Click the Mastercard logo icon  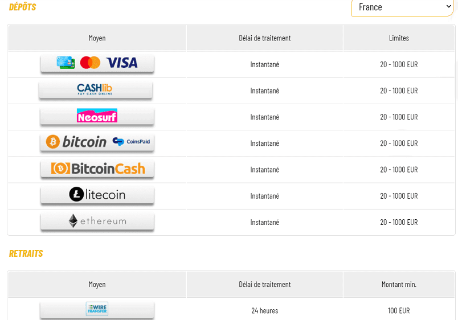tap(90, 63)
